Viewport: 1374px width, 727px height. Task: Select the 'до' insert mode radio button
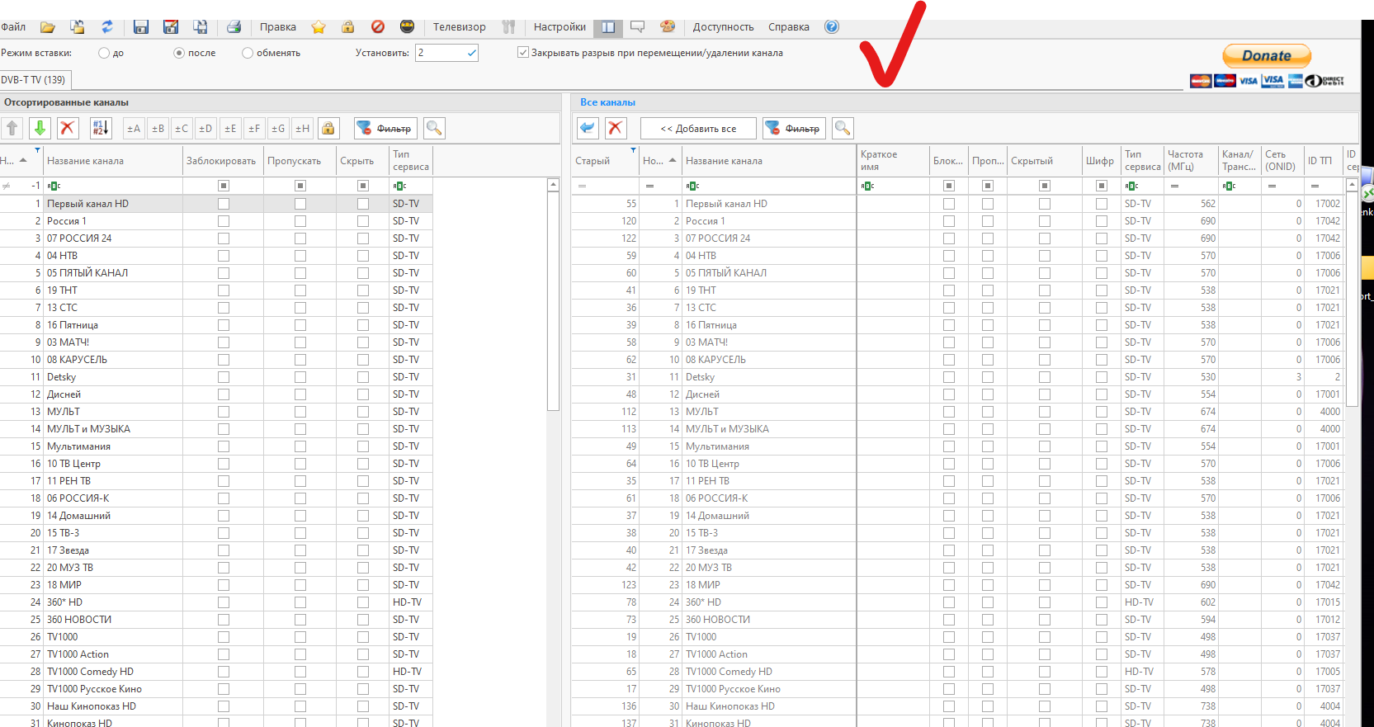(x=104, y=53)
